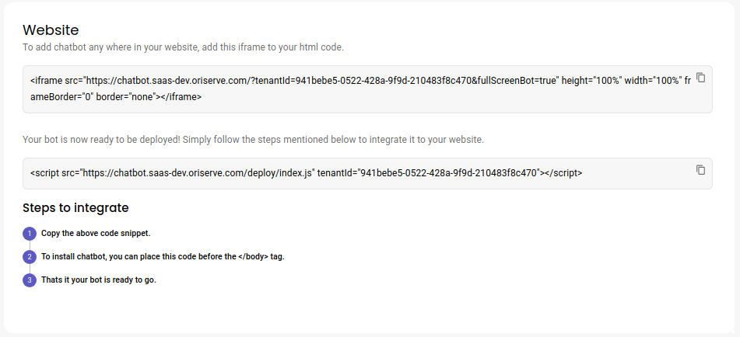
Task: Click 'Your bot is now ready' paragraph
Action: [x=254, y=140]
